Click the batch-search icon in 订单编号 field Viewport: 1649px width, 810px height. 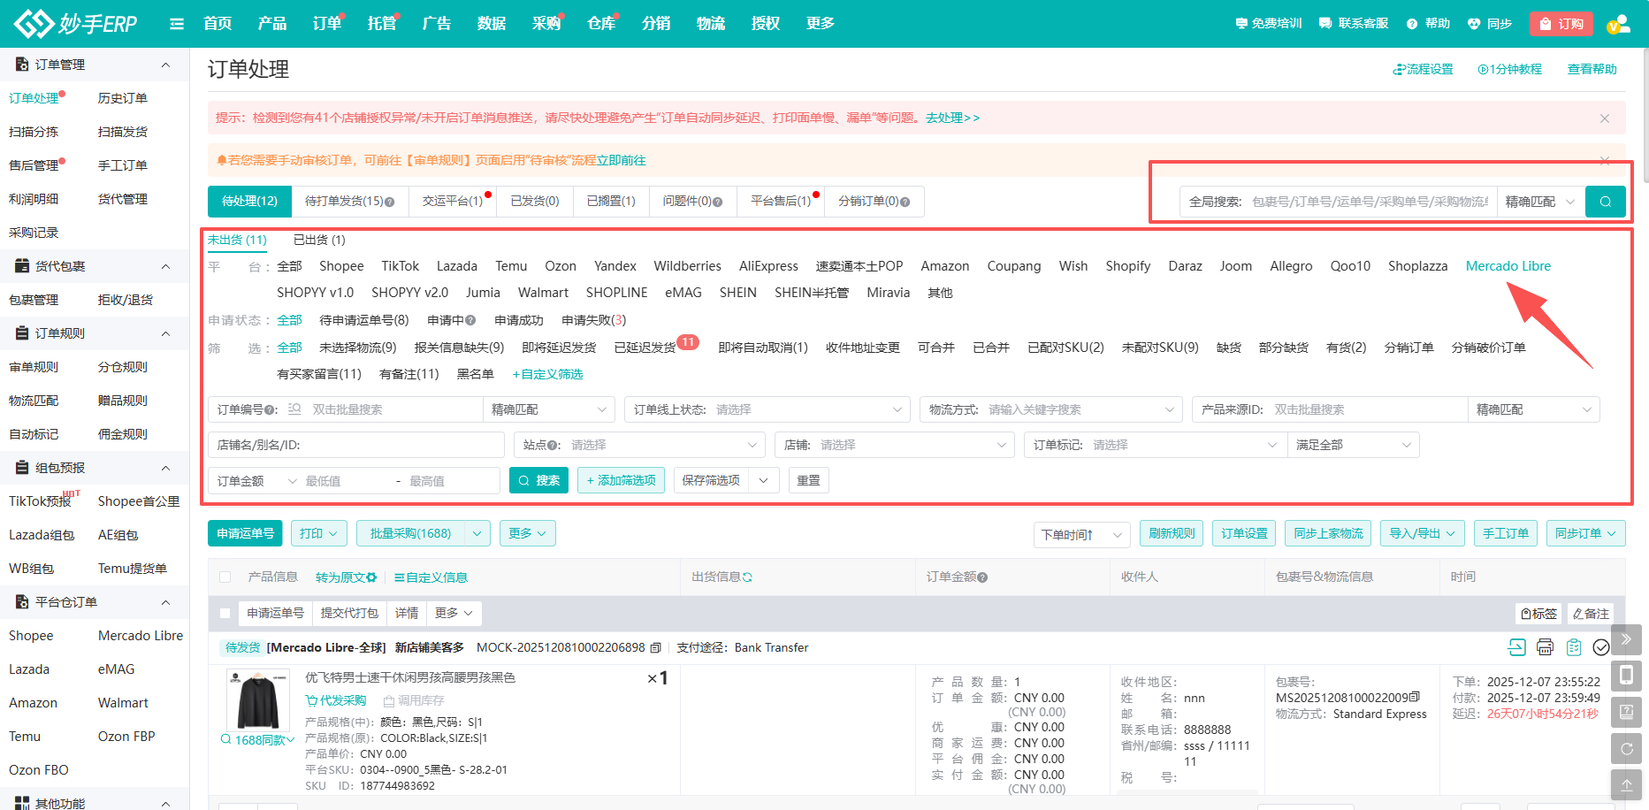pyautogui.click(x=294, y=409)
